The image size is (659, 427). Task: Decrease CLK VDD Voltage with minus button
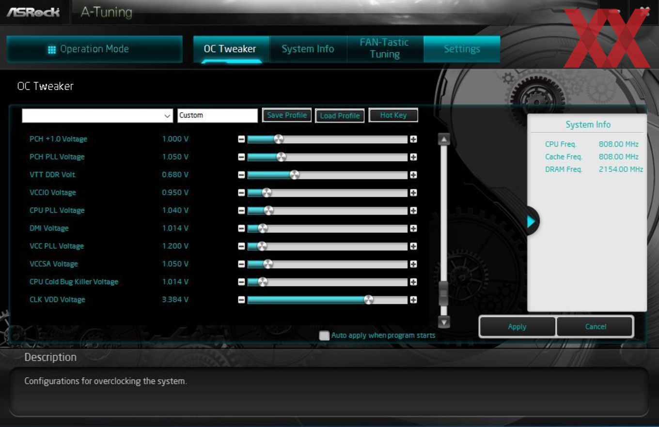click(x=241, y=300)
